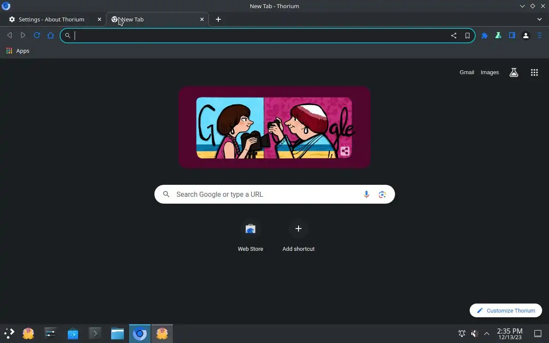Open the clock showing 2:35 PM
Image resolution: width=549 pixels, height=343 pixels.
pyautogui.click(x=510, y=334)
